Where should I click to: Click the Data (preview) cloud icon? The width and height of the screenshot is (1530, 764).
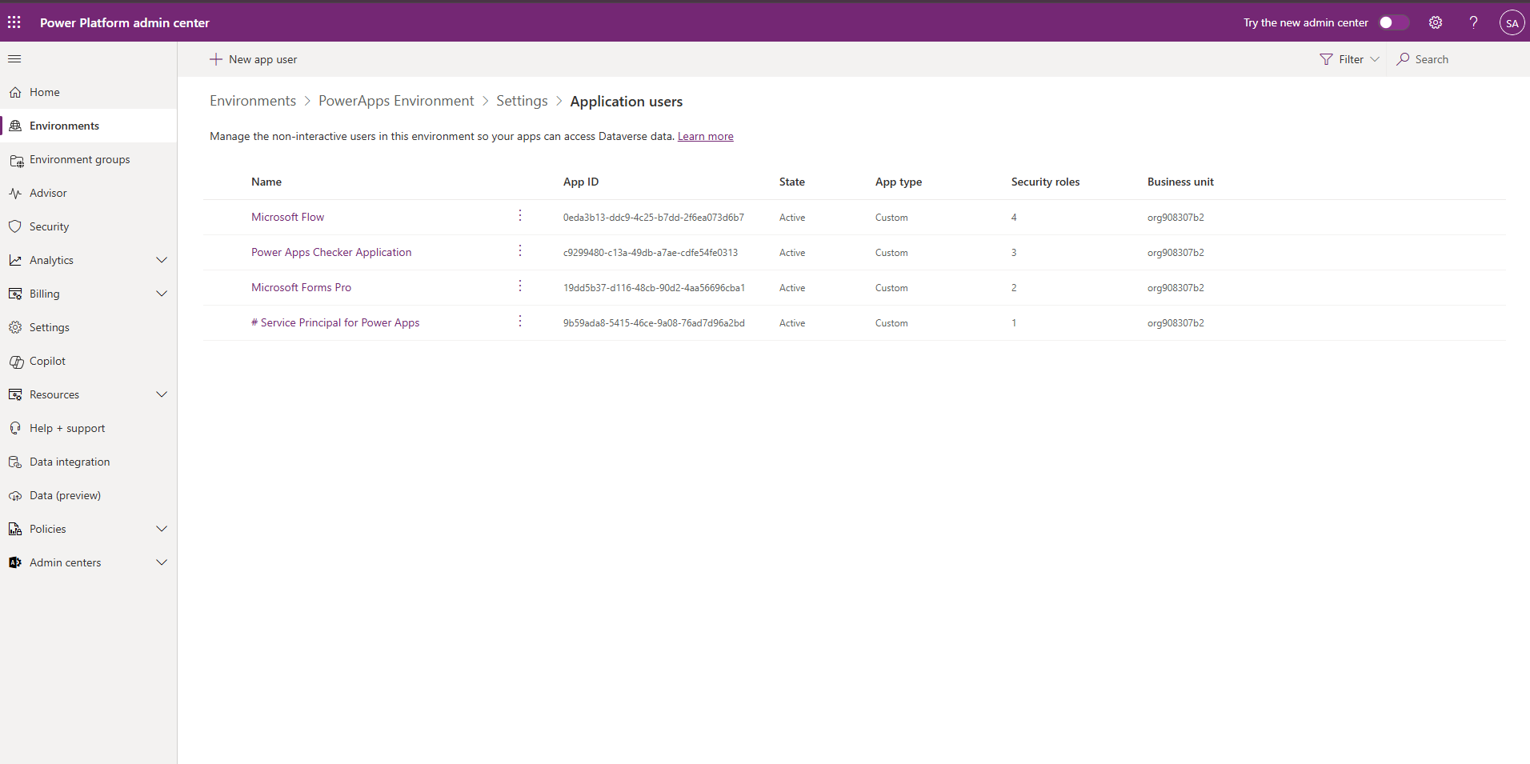point(15,496)
